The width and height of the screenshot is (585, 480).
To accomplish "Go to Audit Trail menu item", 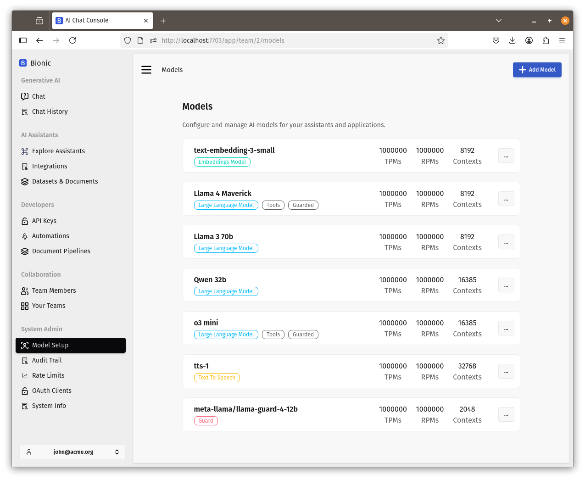I will (x=47, y=360).
